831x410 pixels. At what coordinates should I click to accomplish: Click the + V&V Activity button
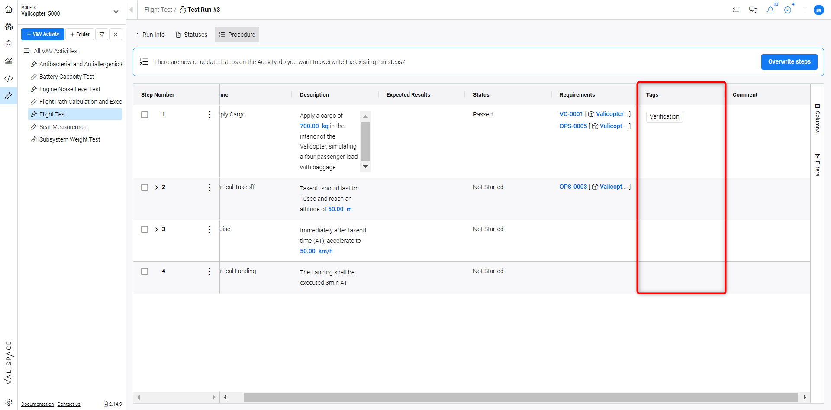pyautogui.click(x=43, y=34)
